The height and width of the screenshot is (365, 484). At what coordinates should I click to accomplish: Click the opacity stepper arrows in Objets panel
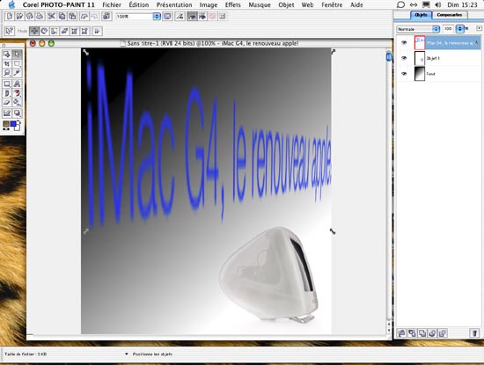coord(460,29)
